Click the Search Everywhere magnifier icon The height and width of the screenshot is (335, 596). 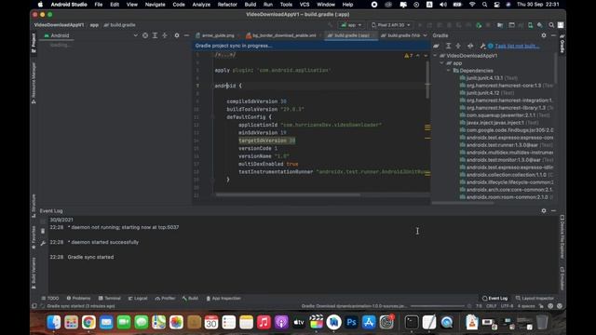click(x=551, y=25)
